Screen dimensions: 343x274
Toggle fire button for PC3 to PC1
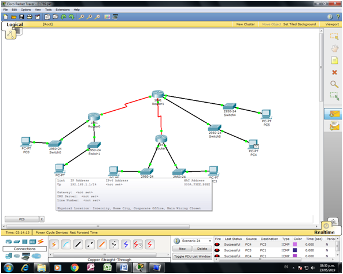pos(217,250)
